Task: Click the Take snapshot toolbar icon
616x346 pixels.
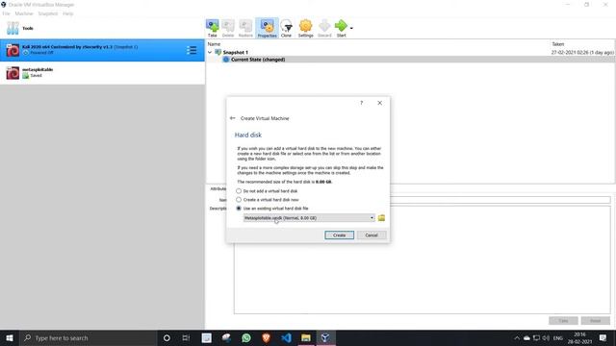Action: (212, 28)
